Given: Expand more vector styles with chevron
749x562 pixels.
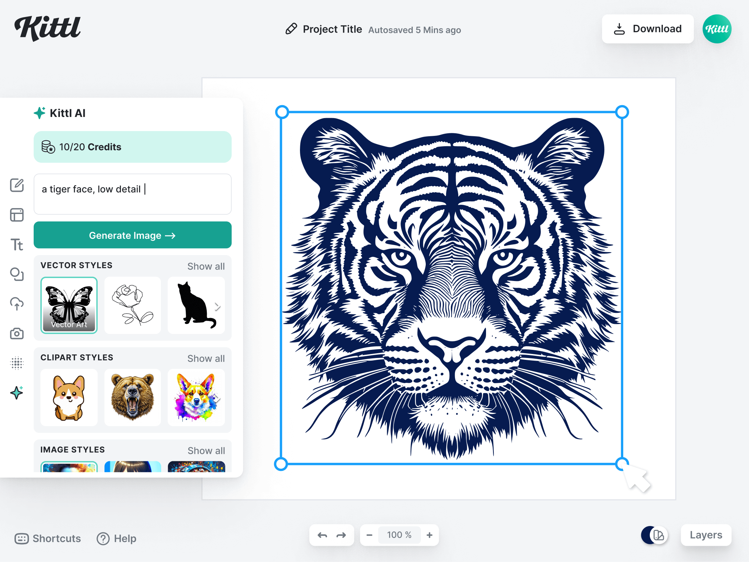Looking at the screenshot, I should tap(217, 306).
